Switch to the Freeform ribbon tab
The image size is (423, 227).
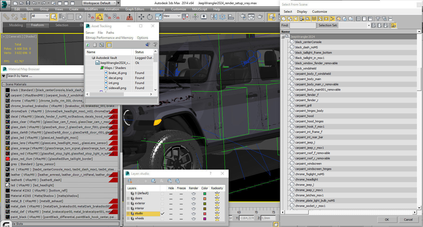(x=38, y=25)
